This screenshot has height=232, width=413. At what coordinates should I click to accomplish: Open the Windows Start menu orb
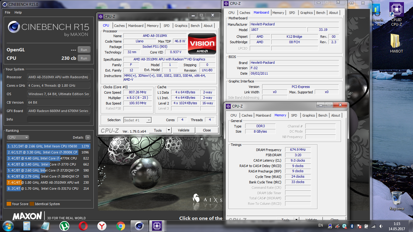(x=8, y=226)
